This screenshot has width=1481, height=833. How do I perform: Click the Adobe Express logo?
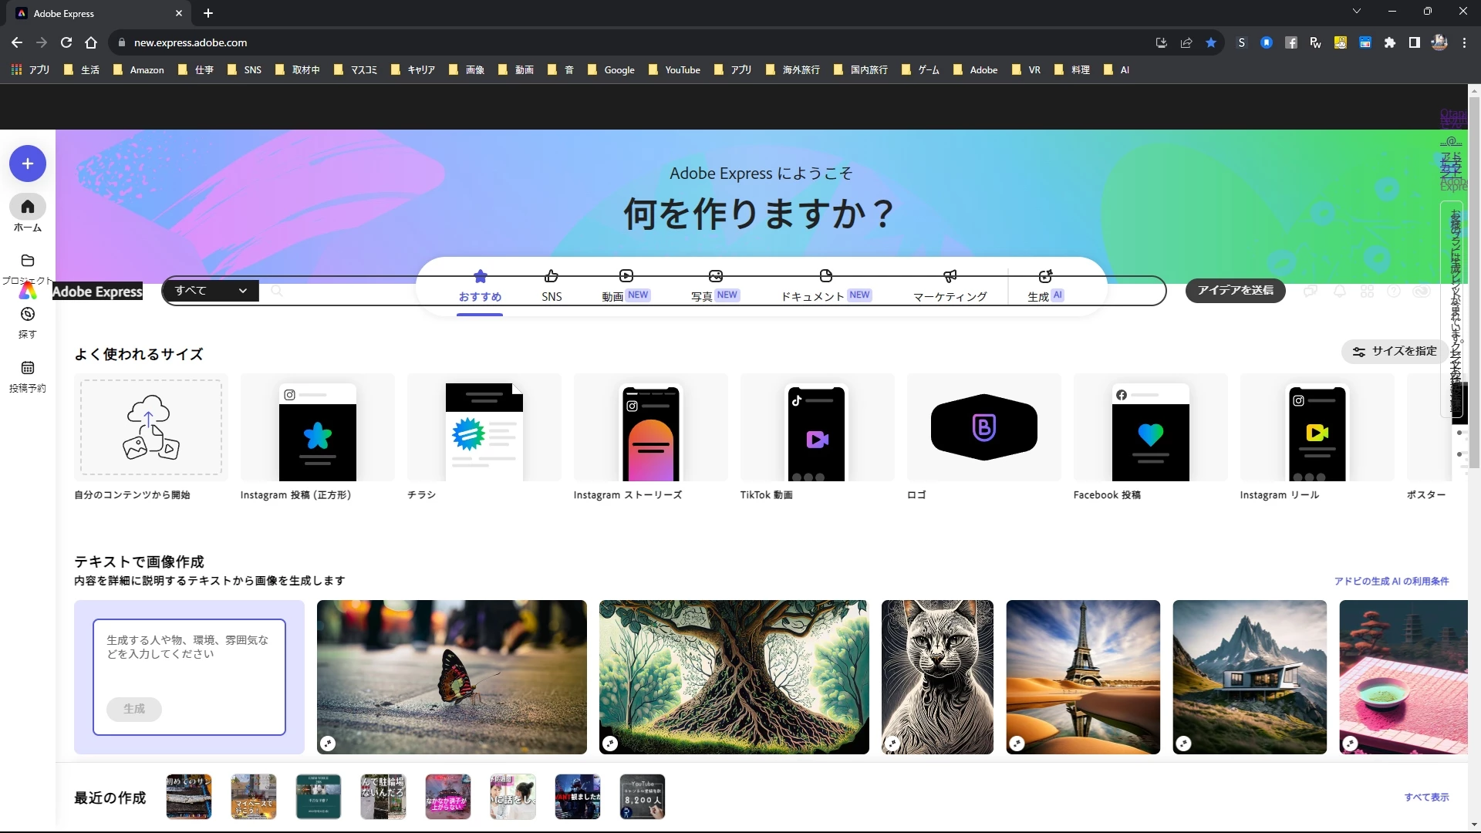(28, 291)
